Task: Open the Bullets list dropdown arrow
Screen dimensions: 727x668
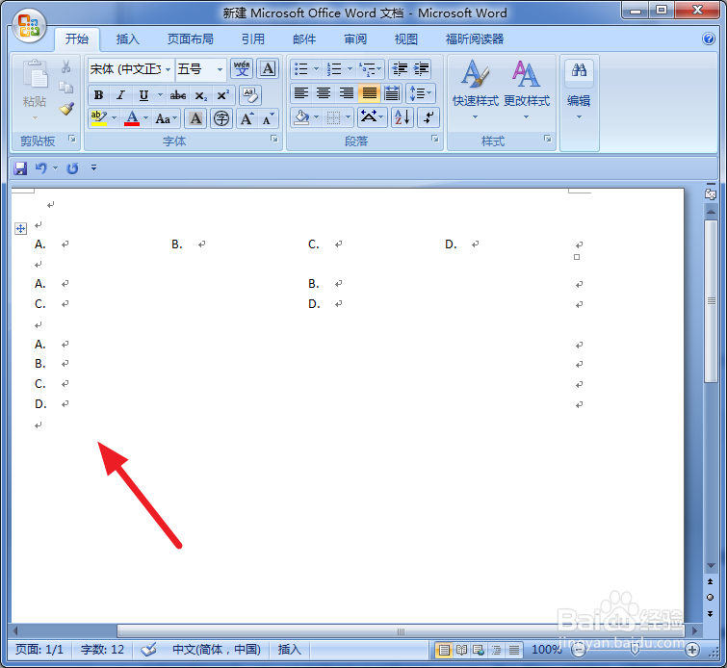Action: point(316,69)
